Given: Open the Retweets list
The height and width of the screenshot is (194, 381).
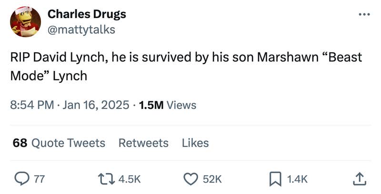Looking at the screenshot, I should 143,143.
